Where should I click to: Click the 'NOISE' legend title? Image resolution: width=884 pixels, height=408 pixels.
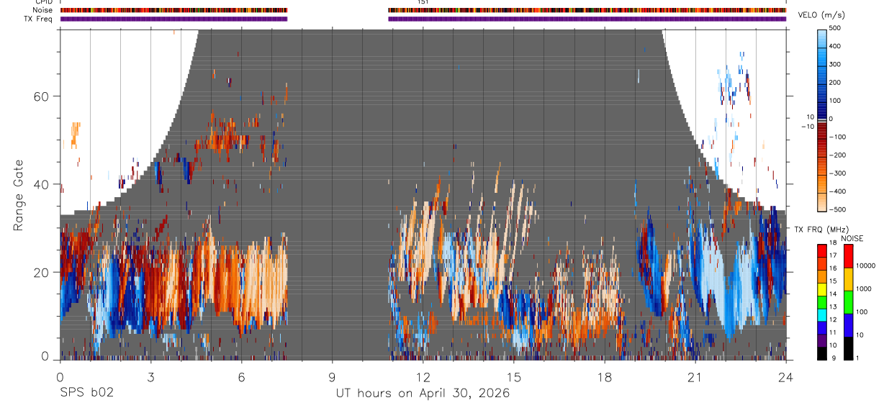tap(852, 239)
